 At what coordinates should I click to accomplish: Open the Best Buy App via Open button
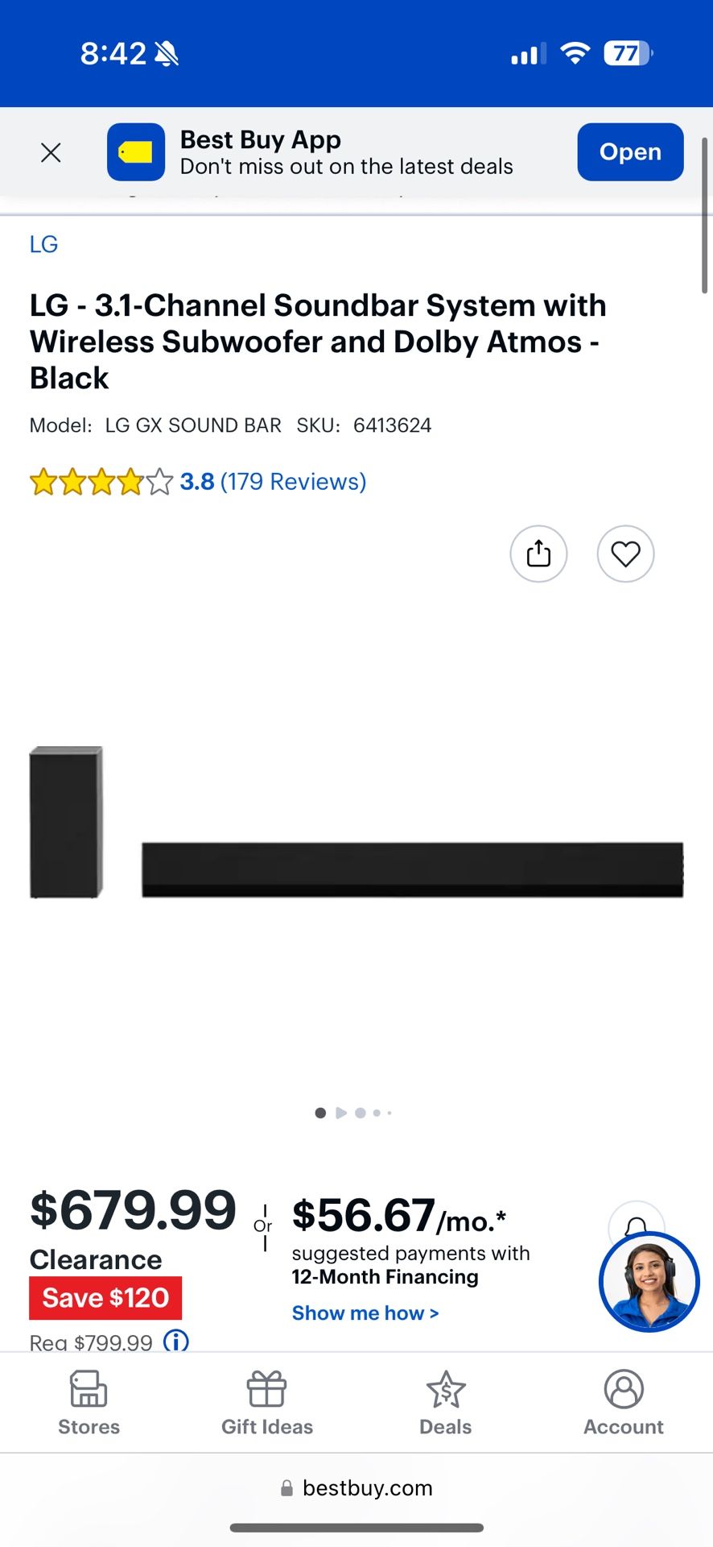click(x=630, y=152)
